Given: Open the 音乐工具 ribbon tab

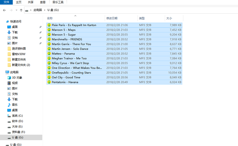Looking at the screenshot, I should (58, 2).
